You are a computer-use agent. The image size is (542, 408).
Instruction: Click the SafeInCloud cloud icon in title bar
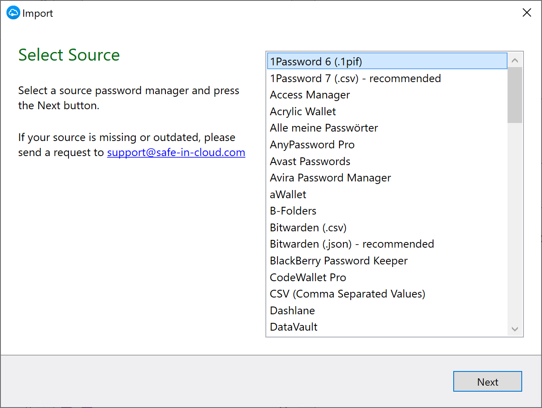pos(13,13)
